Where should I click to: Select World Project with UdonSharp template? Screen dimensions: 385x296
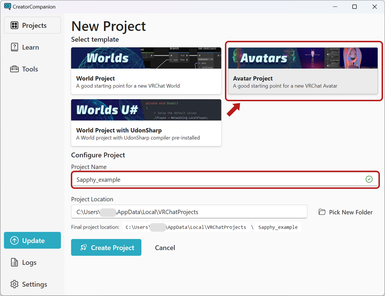(x=146, y=123)
